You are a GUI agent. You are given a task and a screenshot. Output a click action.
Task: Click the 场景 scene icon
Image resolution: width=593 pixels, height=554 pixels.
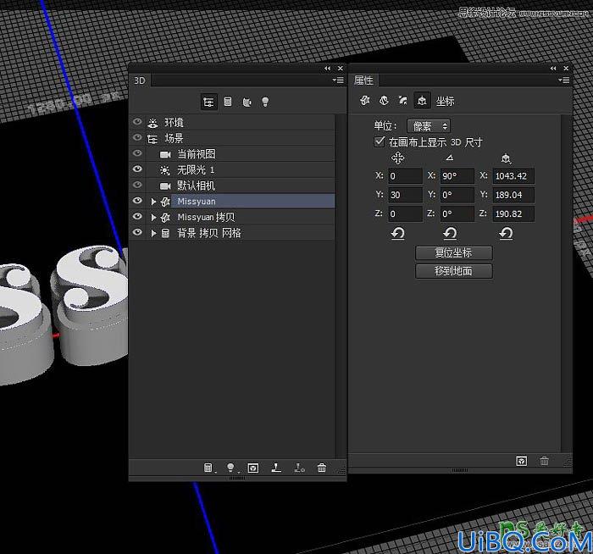pos(152,139)
